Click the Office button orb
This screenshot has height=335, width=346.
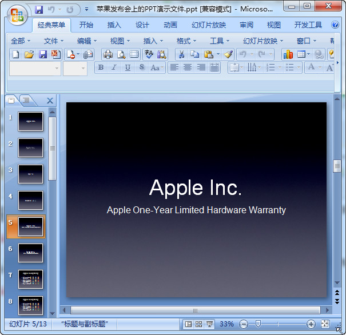(17, 15)
